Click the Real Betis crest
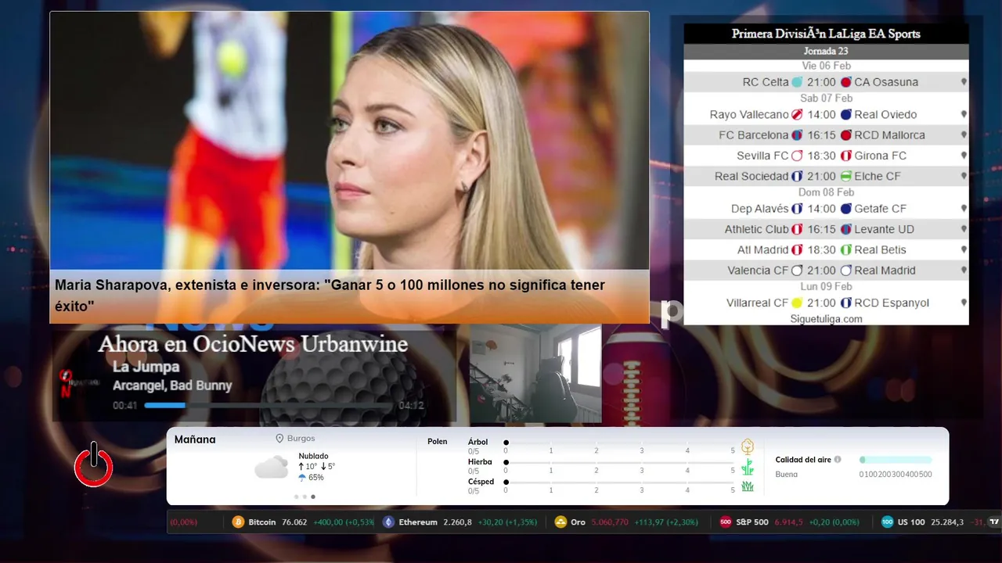Screen dimensions: 1002x563 pyautogui.click(x=845, y=249)
